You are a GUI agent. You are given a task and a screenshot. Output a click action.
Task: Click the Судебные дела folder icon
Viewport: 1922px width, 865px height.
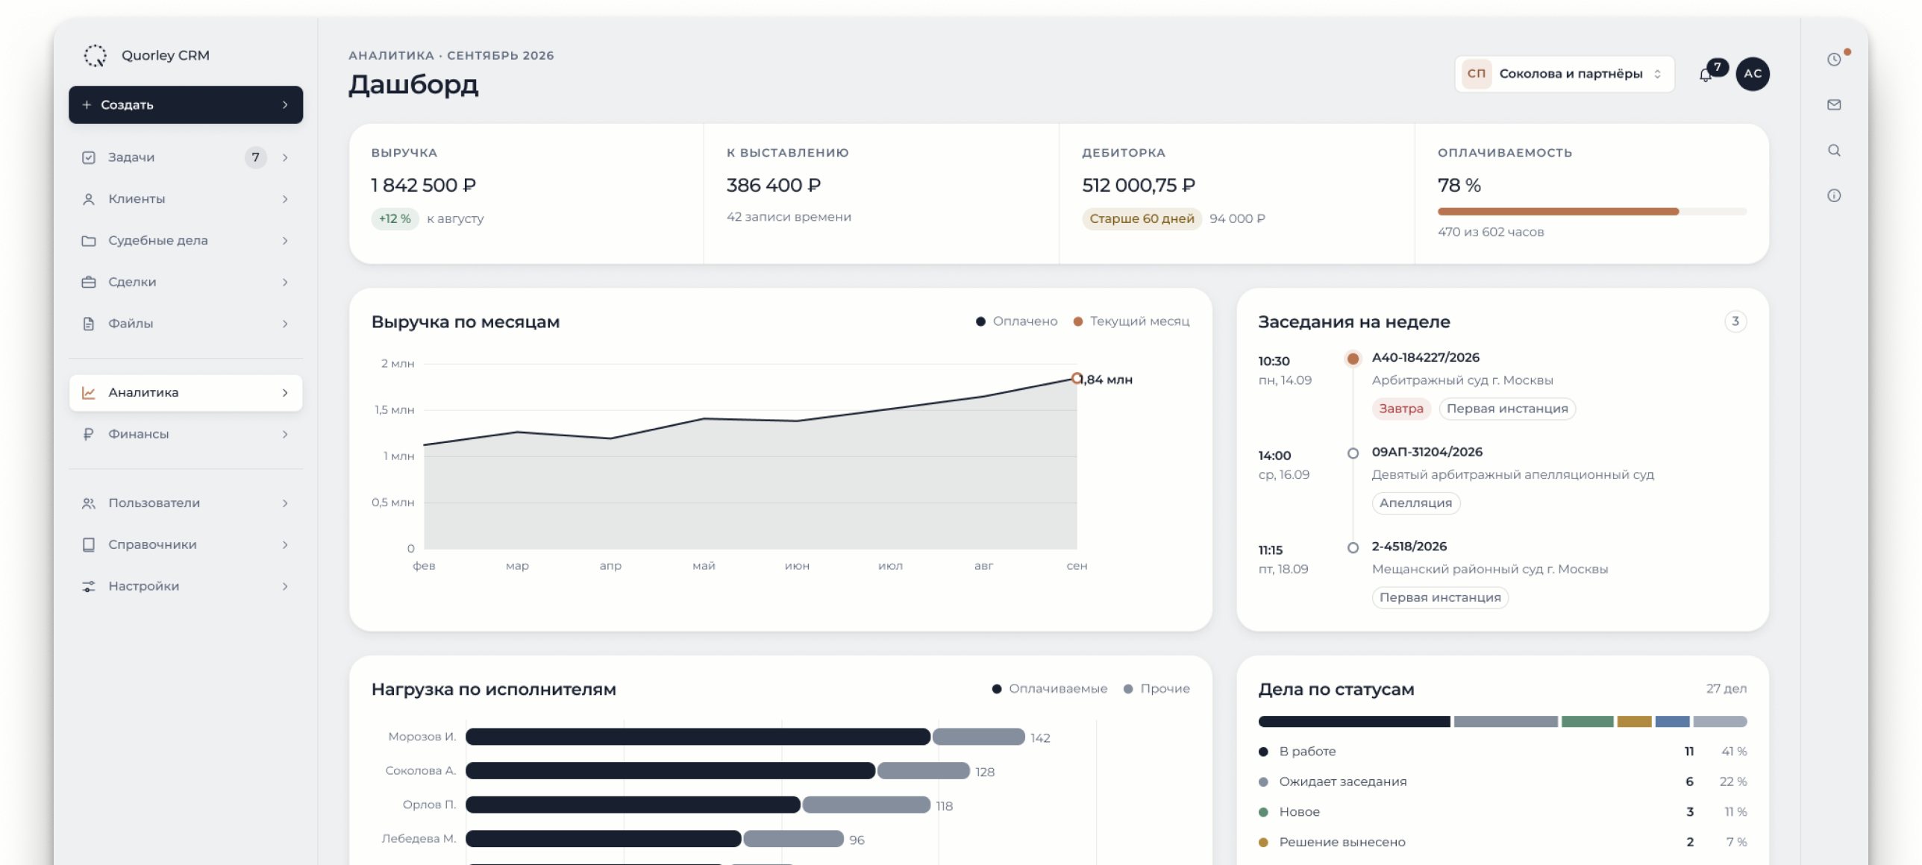click(x=89, y=241)
